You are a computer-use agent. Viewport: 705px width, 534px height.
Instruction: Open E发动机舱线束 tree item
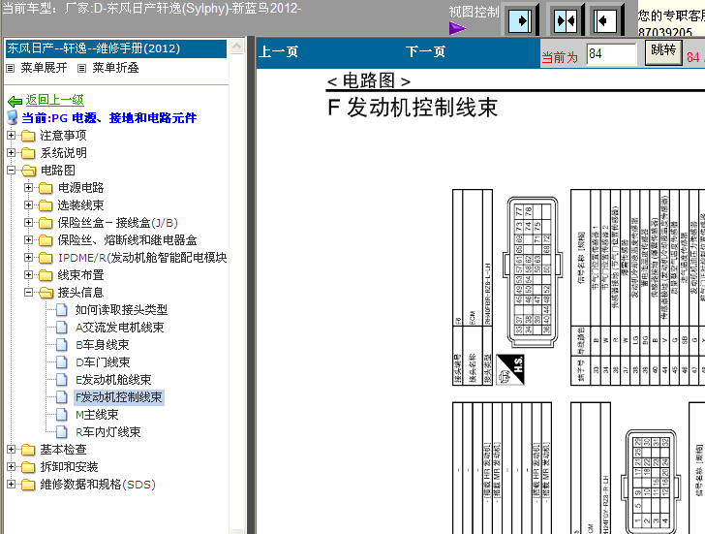click(x=113, y=380)
